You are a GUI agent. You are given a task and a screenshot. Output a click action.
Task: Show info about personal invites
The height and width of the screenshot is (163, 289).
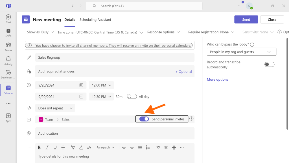[x=192, y=119]
